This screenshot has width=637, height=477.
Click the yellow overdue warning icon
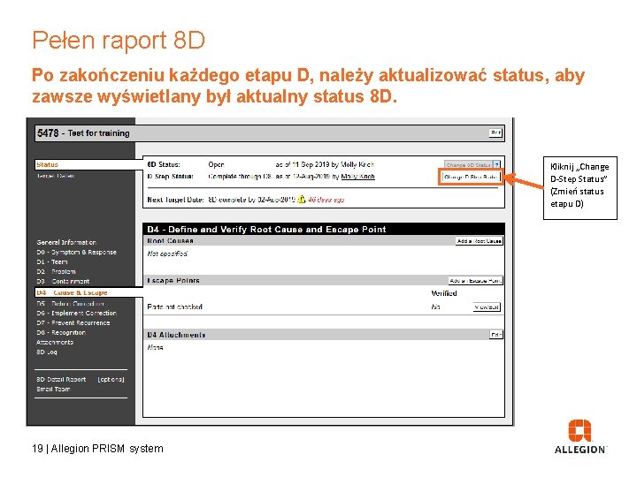point(302,199)
